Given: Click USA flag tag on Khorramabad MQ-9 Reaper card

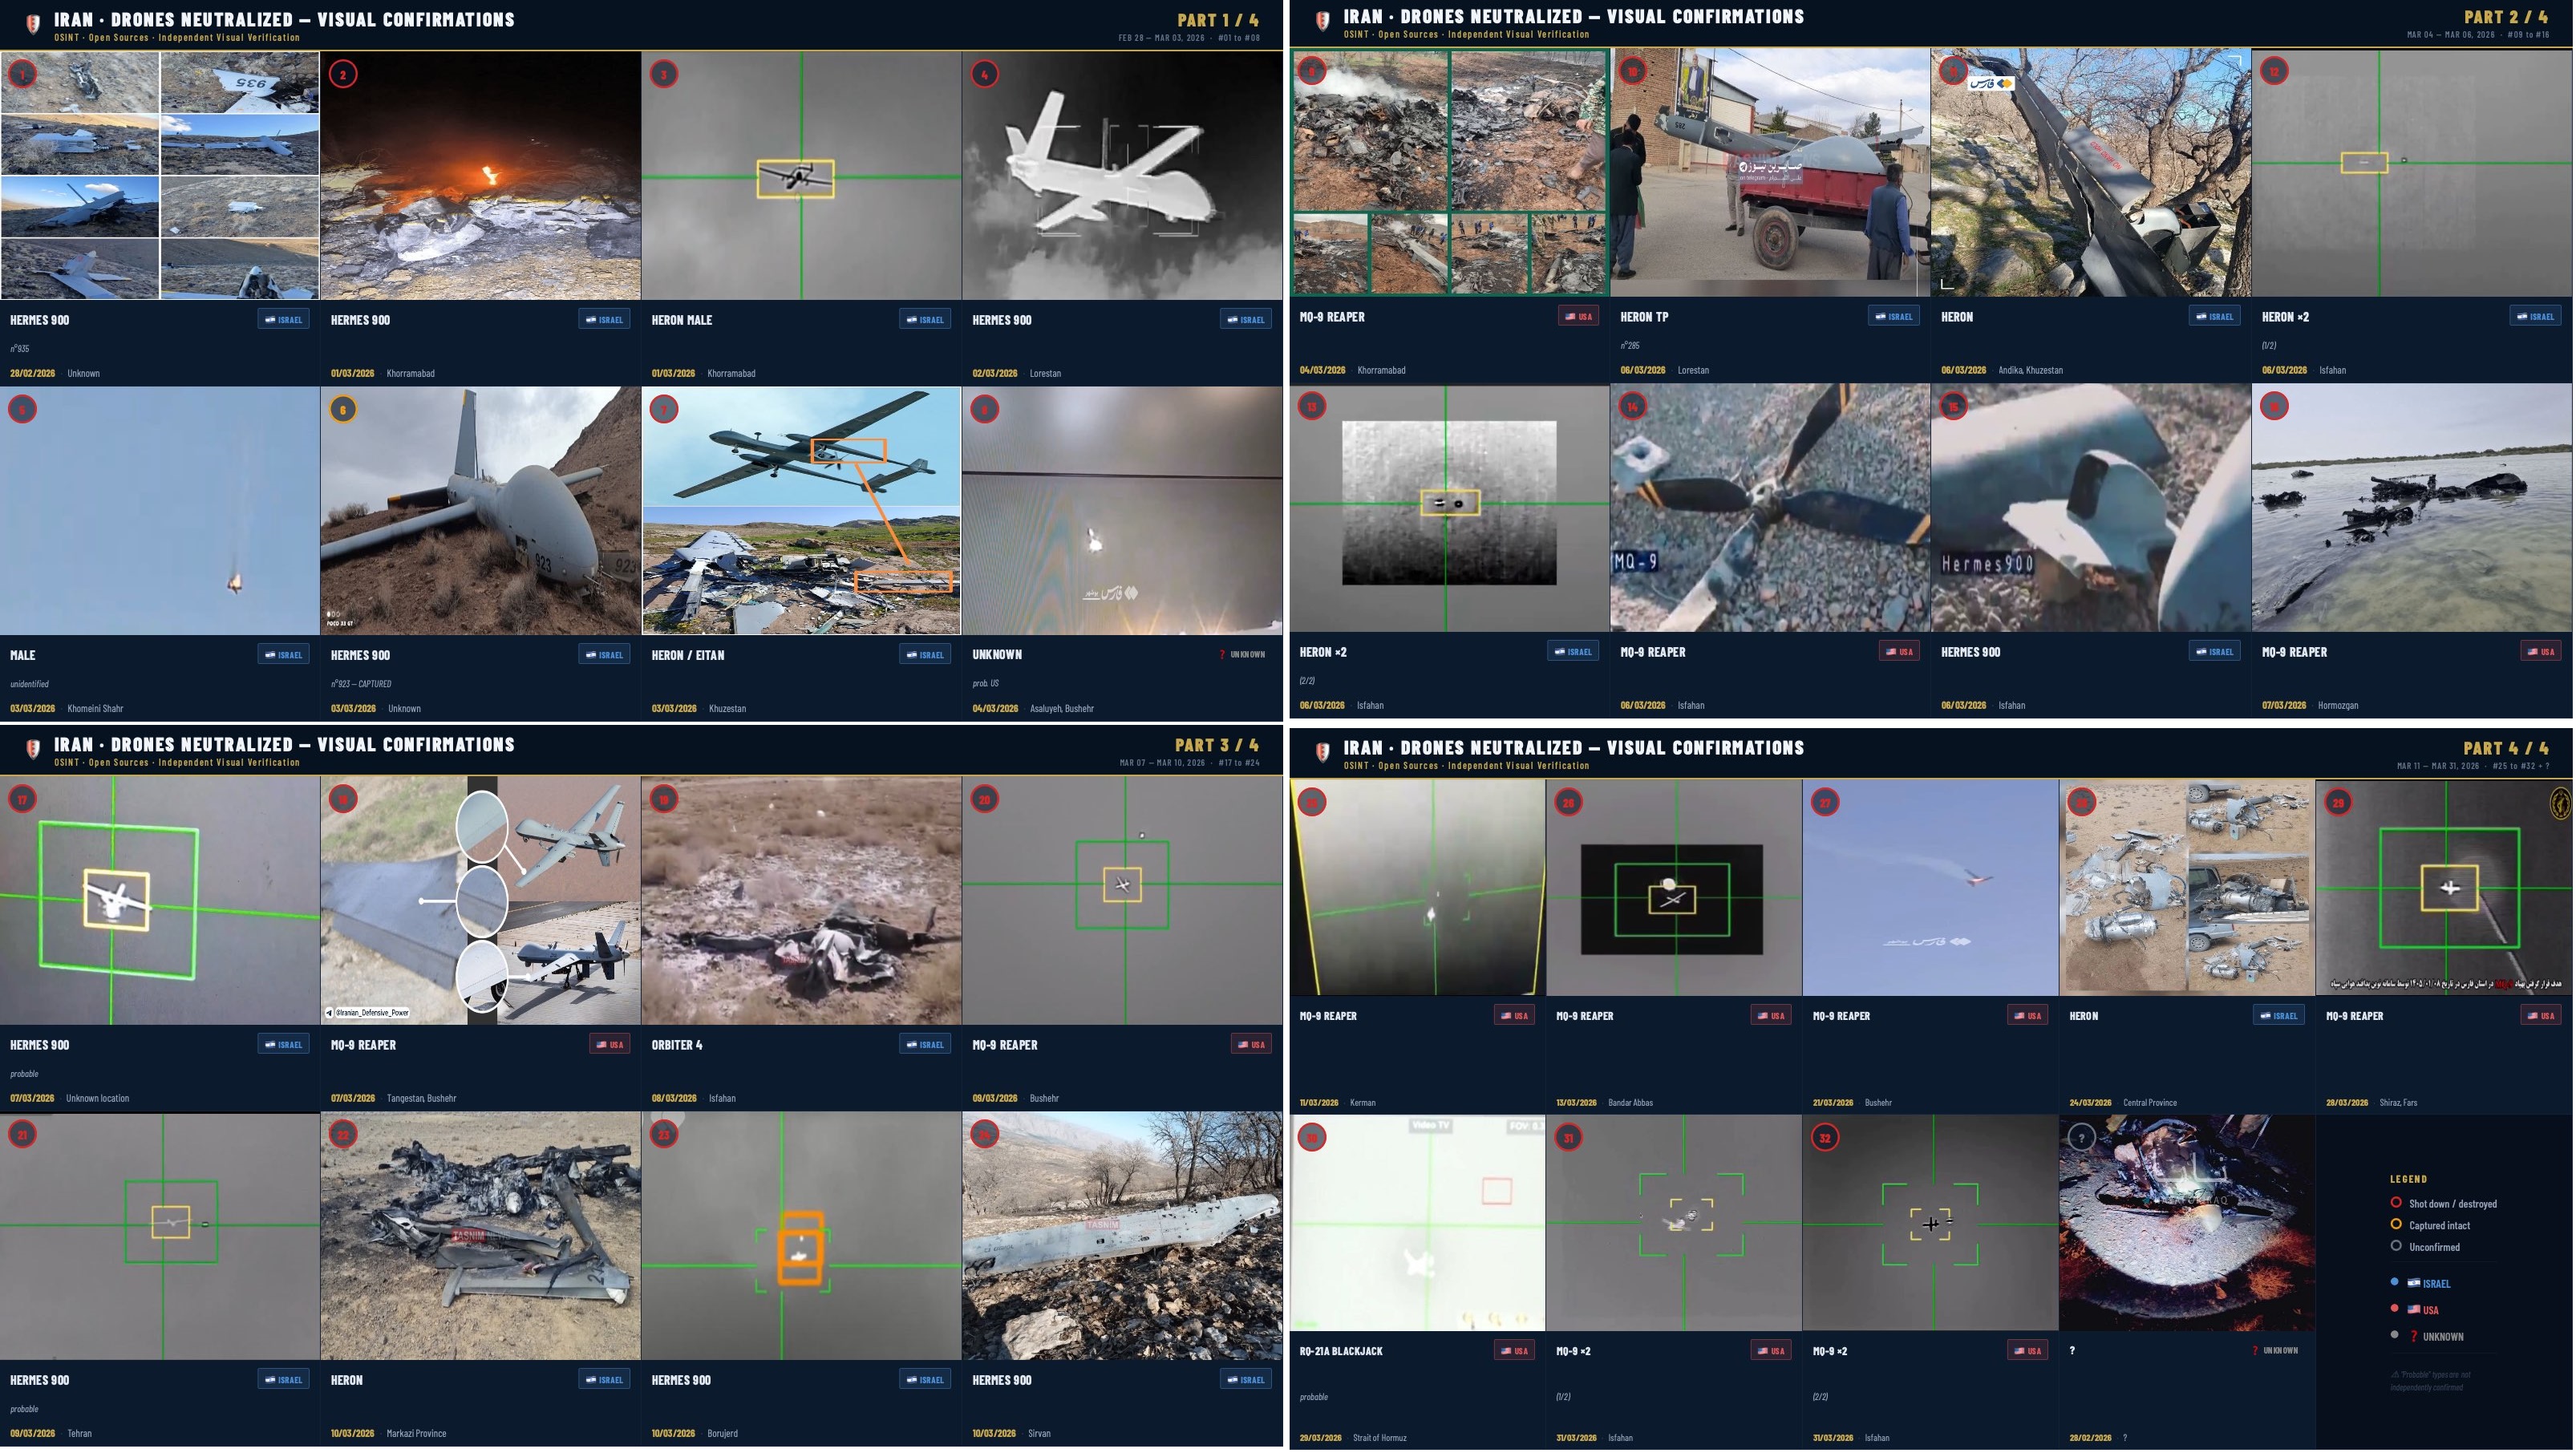Looking at the screenshot, I should coord(1578,317).
